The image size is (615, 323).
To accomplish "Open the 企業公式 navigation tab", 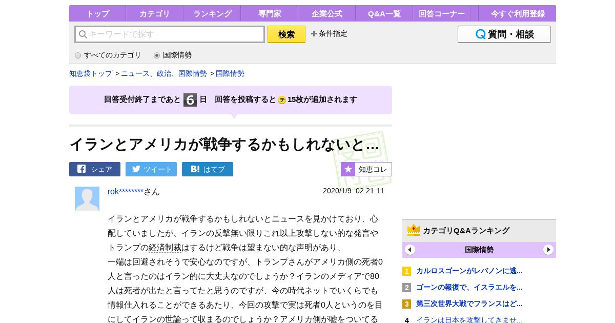I will click(327, 13).
